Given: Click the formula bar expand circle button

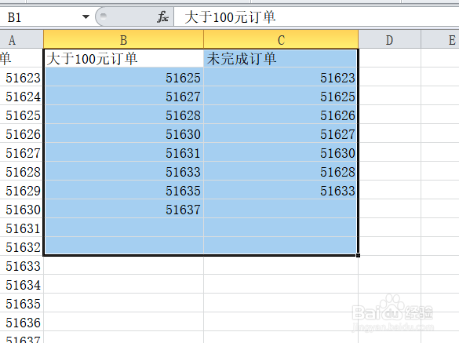Looking at the screenshot, I should (104, 16).
